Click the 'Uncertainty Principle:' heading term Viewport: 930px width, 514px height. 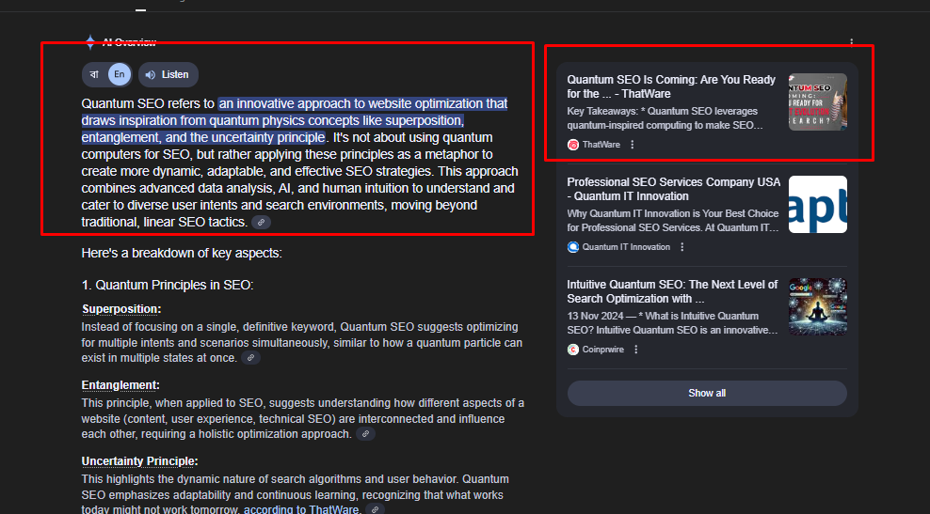click(139, 461)
